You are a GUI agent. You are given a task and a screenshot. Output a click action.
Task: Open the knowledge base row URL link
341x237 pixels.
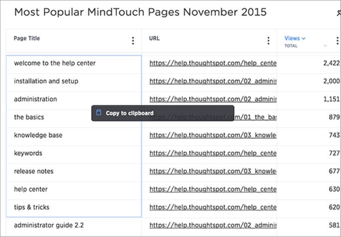click(x=213, y=135)
